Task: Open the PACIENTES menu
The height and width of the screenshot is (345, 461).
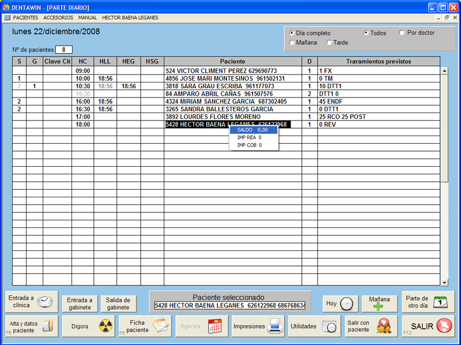Action: [25, 18]
